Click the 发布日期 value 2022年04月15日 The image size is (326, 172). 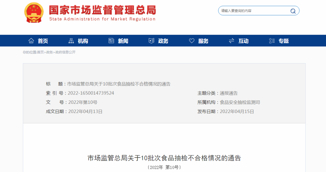coord(237,112)
